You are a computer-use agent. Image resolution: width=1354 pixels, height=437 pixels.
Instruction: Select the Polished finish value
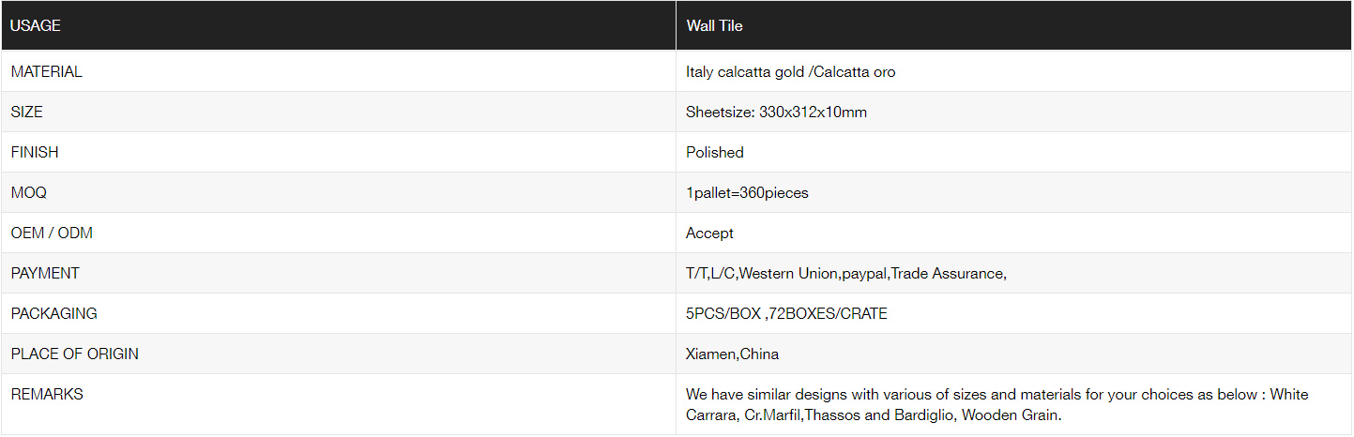pos(715,153)
